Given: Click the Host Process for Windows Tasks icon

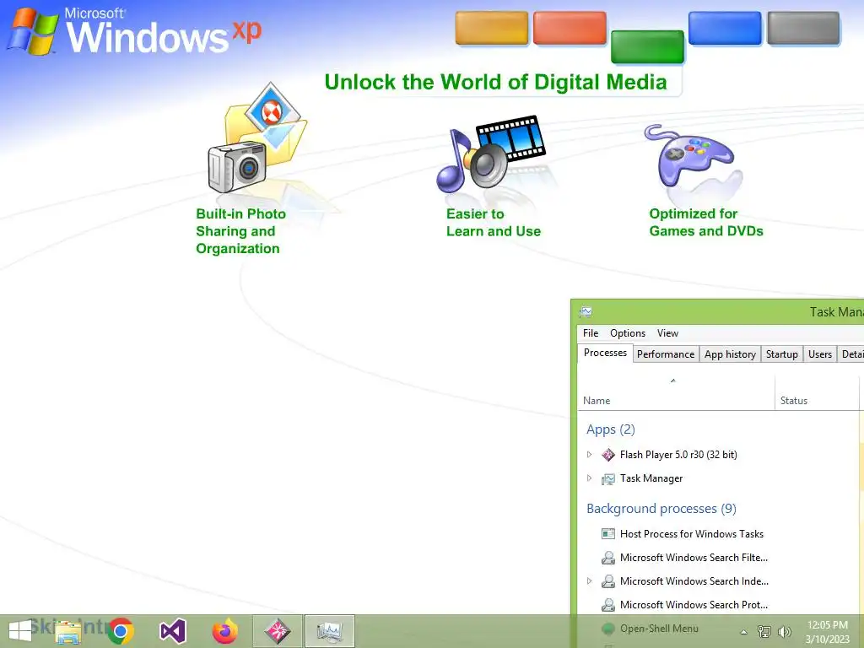Looking at the screenshot, I should pos(608,534).
